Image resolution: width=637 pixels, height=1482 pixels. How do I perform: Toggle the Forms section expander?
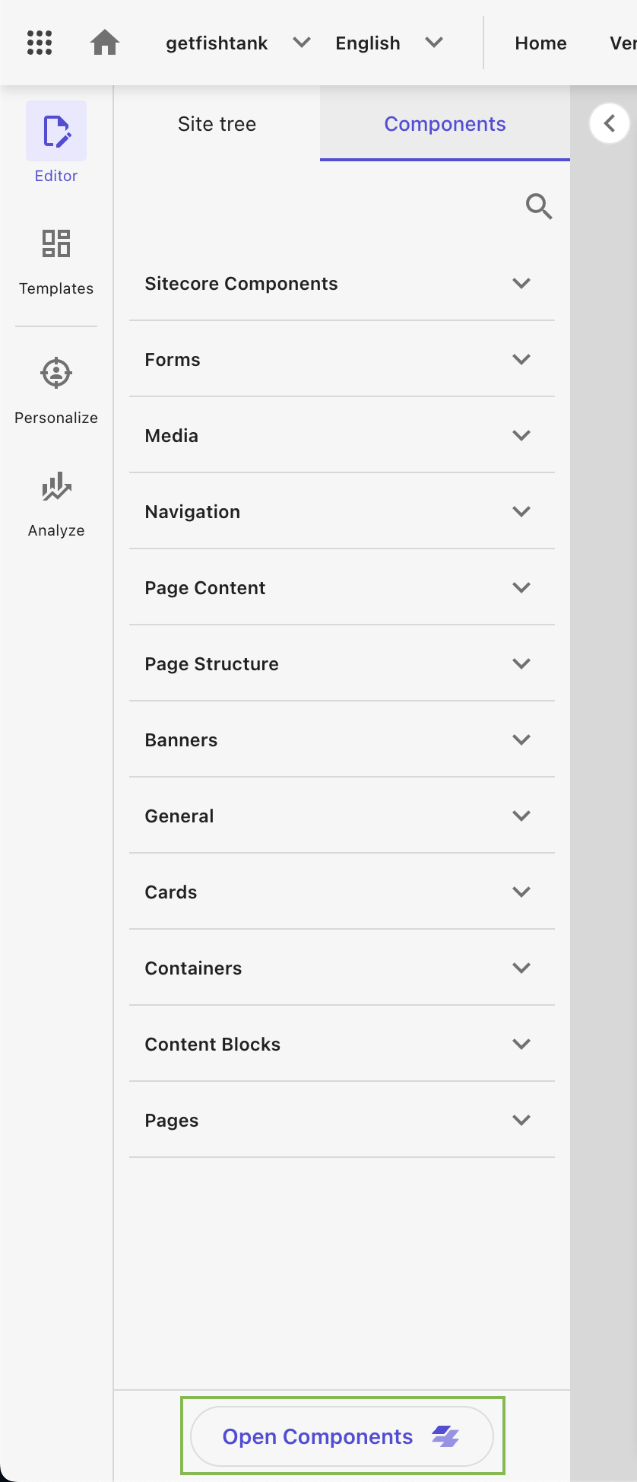point(521,359)
